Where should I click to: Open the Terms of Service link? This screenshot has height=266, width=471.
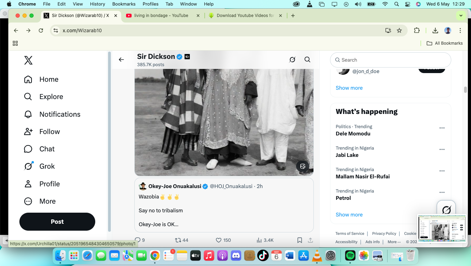[x=350, y=233]
